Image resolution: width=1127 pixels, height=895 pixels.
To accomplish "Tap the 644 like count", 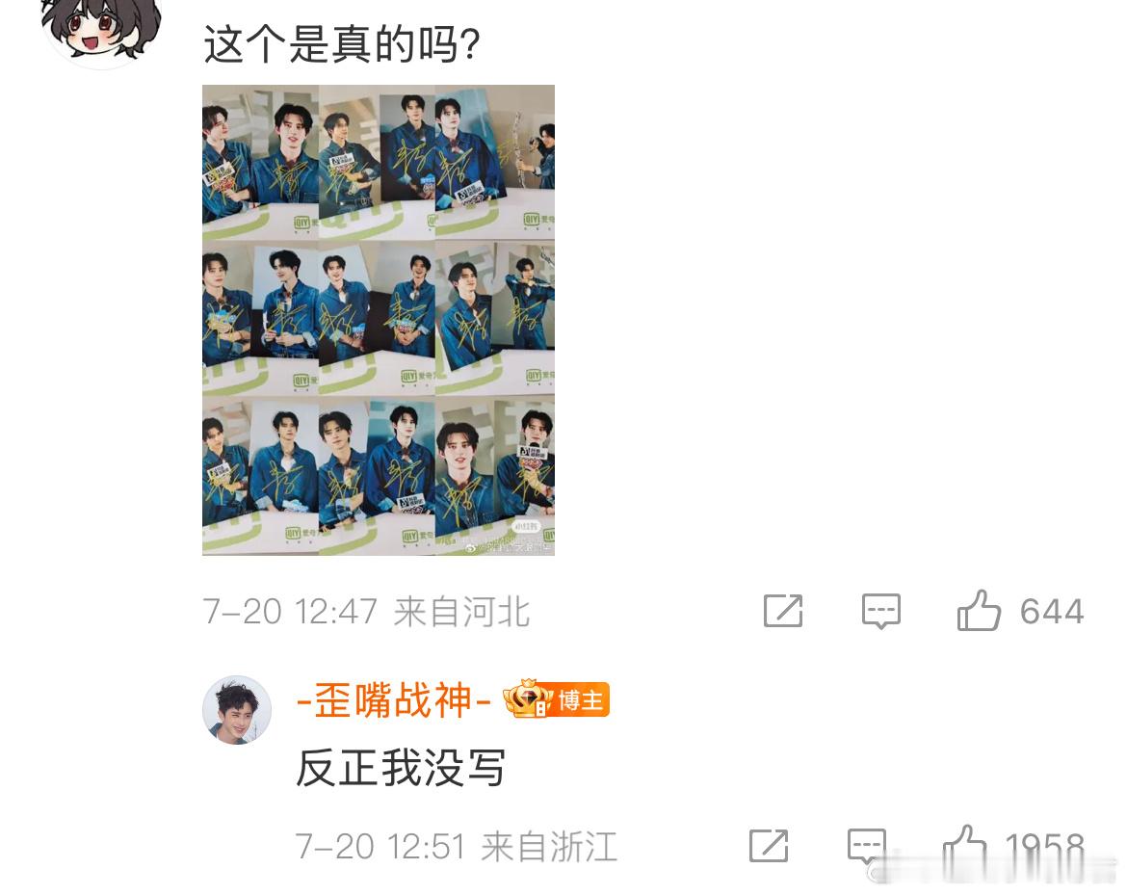I will (x=1052, y=613).
